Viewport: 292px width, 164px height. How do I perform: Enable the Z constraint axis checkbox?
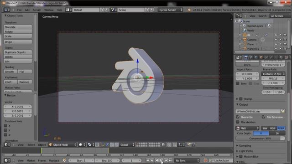(x=5, y=135)
